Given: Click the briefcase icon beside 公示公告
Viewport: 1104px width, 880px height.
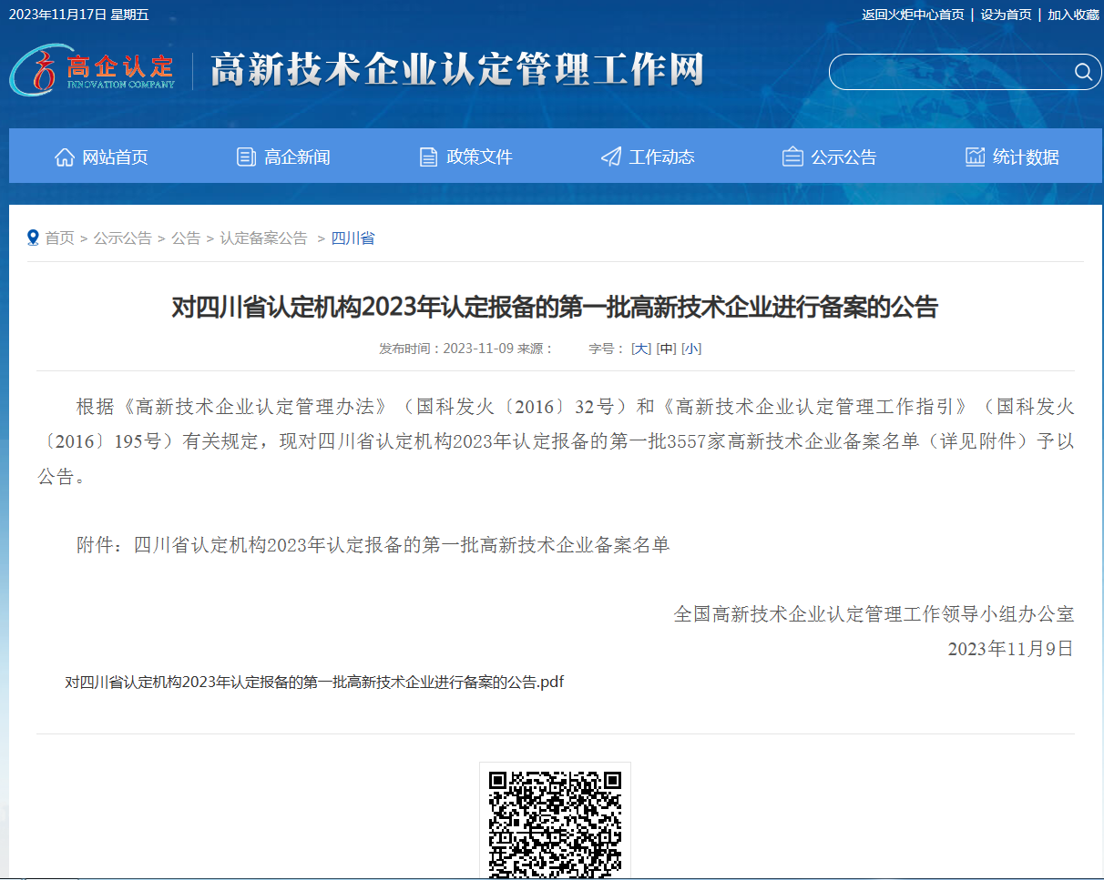Looking at the screenshot, I should click(x=792, y=157).
